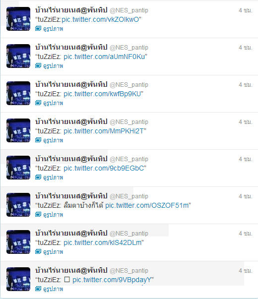Open the pic.twitter.com/vkZOlkwO link
The height and width of the screenshot is (299, 258).
pos(100,19)
